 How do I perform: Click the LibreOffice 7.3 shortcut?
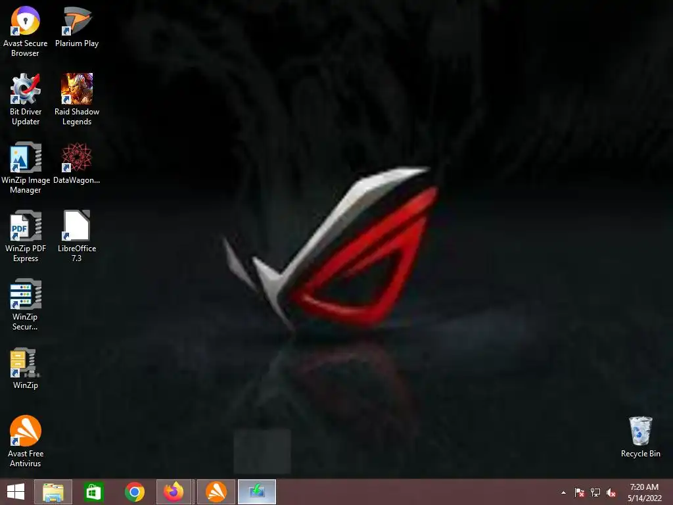[77, 236]
